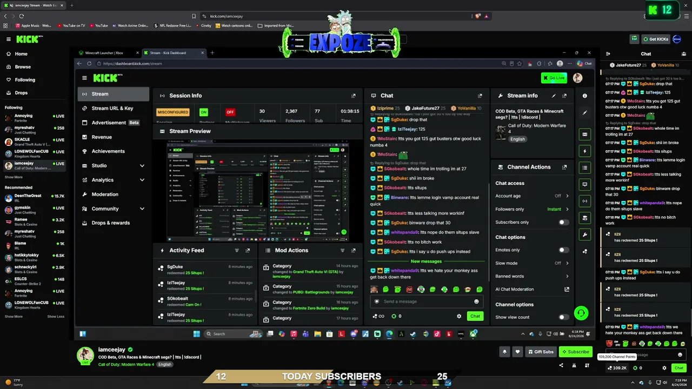The width and height of the screenshot is (692, 389).
Task: Pop out the Activity Feed panel
Action: pos(248,251)
